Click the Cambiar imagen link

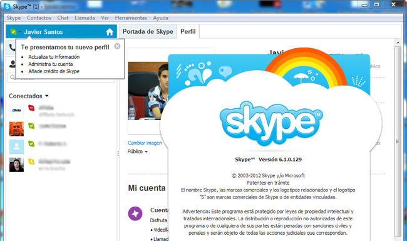[145, 143]
